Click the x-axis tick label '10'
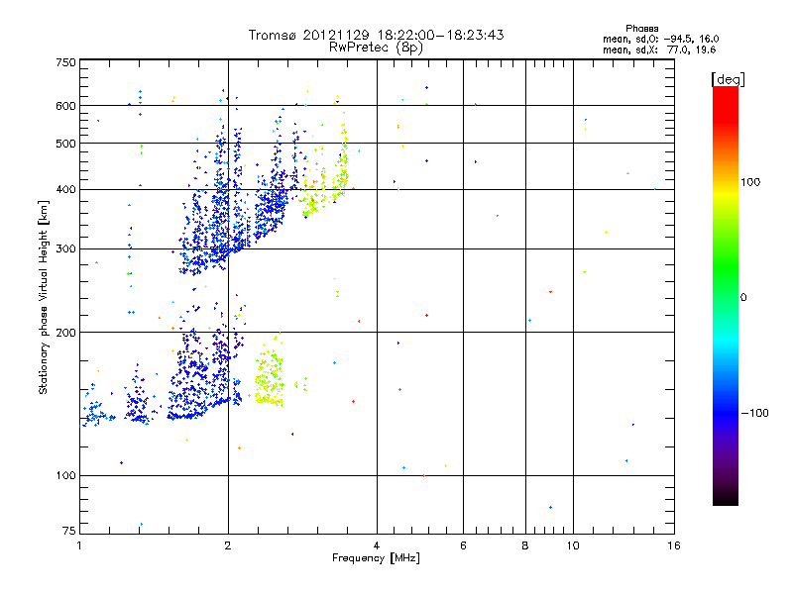 pos(573,545)
